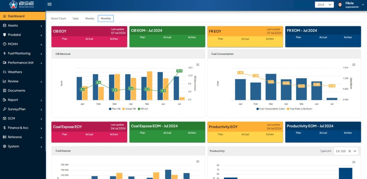The height and width of the screenshot is (179, 367).
Task: Expand the Type Unit dropdown arrow
Action: click(355, 151)
